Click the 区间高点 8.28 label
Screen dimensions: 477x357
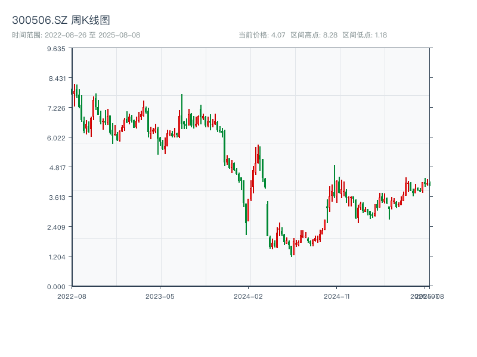[x=314, y=35]
